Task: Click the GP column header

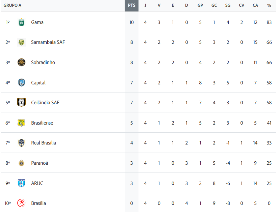Action: click(200, 5)
